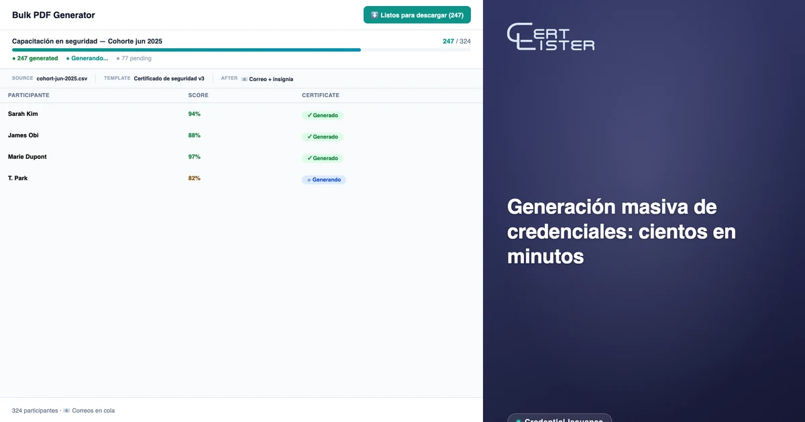The height and width of the screenshot is (422, 805).
Task: Select participant Sarah Kim
Action: (x=23, y=114)
